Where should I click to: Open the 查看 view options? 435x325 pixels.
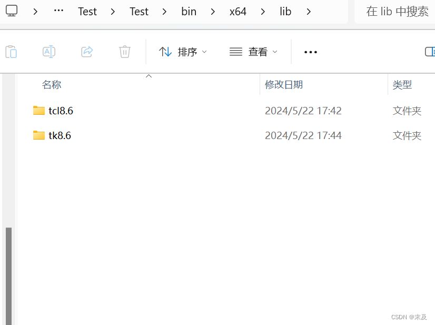(x=253, y=52)
